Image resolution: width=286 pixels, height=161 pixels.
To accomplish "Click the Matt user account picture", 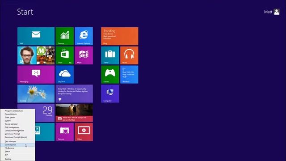I will tap(277, 12).
